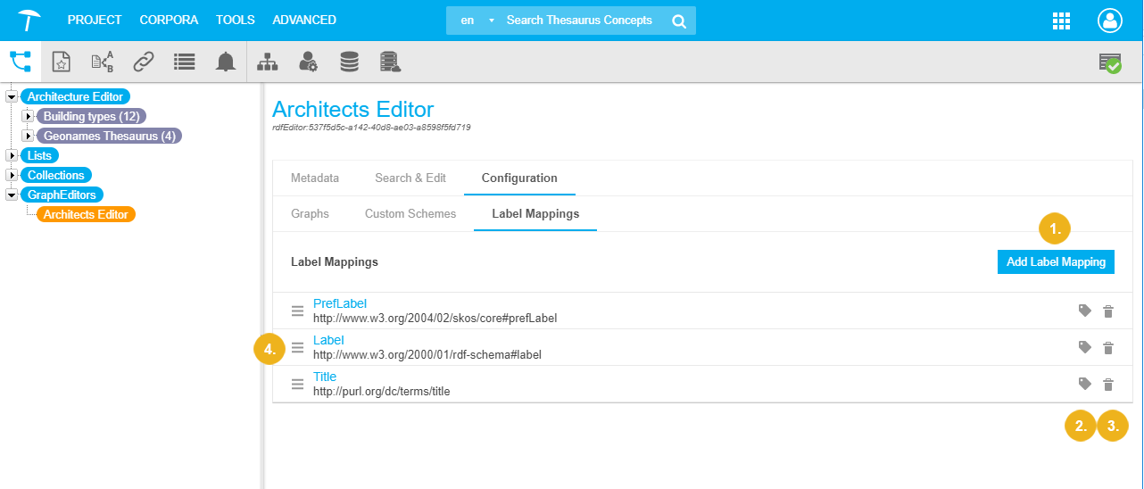Delete the PrefLabel mapping with trash icon
The height and width of the screenshot is (489, 1144).
click(x=1108, y=311)
